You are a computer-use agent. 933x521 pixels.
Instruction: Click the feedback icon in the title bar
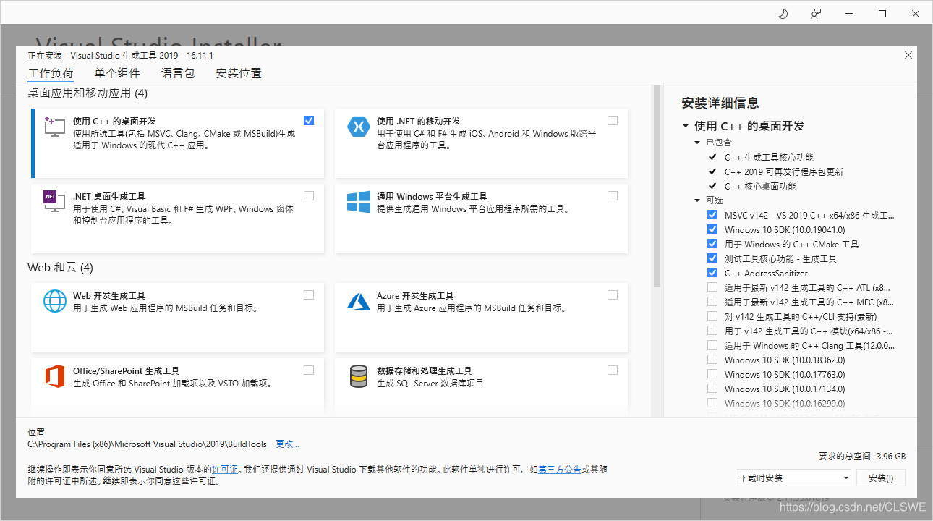click(816, 14)
